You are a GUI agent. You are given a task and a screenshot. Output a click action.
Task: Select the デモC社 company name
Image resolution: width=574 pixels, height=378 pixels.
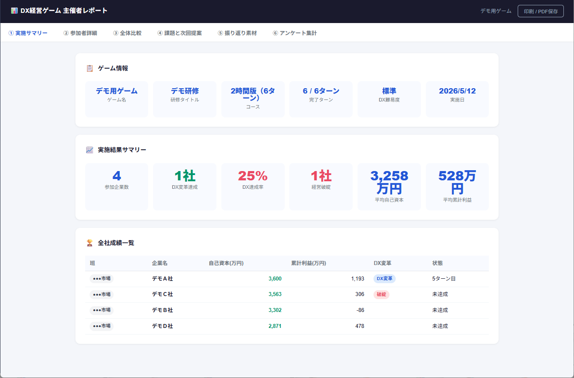click(x=162, y=294)
